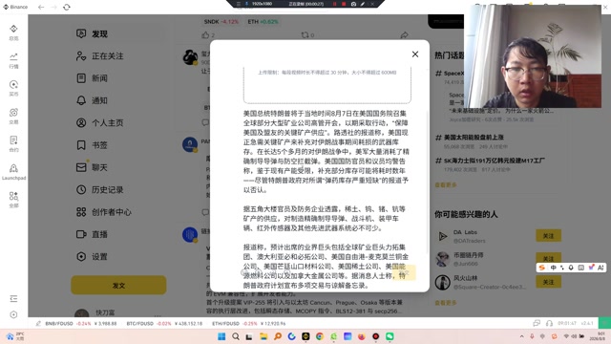Open the Launchpad icon
The width and height of the screenshot is (611, 344).
13,172
